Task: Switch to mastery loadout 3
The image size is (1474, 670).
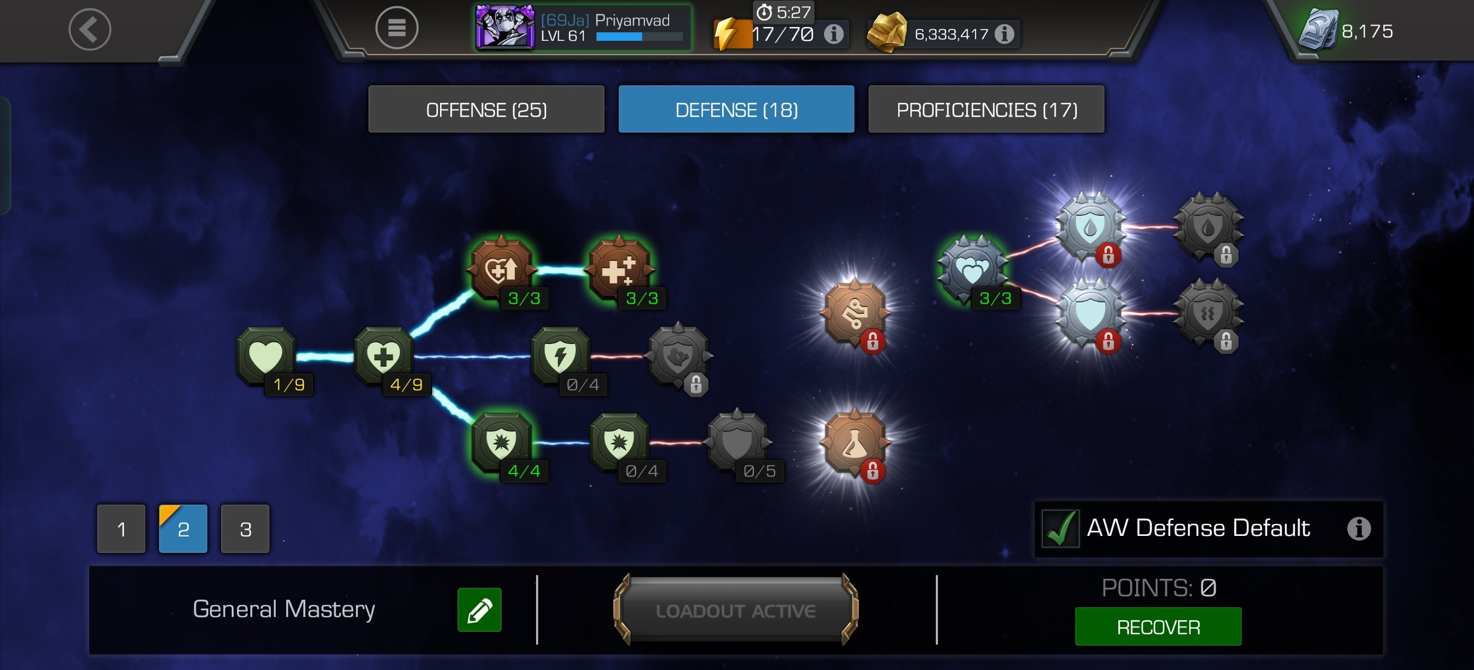Action: pyautogui.click(x=245, y=528)
